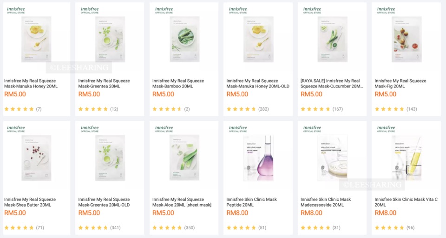
Task: Click Greentea 20ML mask product thumbnail
Action: (110, 39)
